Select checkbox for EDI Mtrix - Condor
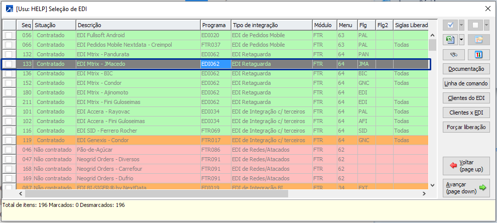Screen dimensions: 497x223 pyautogui.click(x=9, y=83)
